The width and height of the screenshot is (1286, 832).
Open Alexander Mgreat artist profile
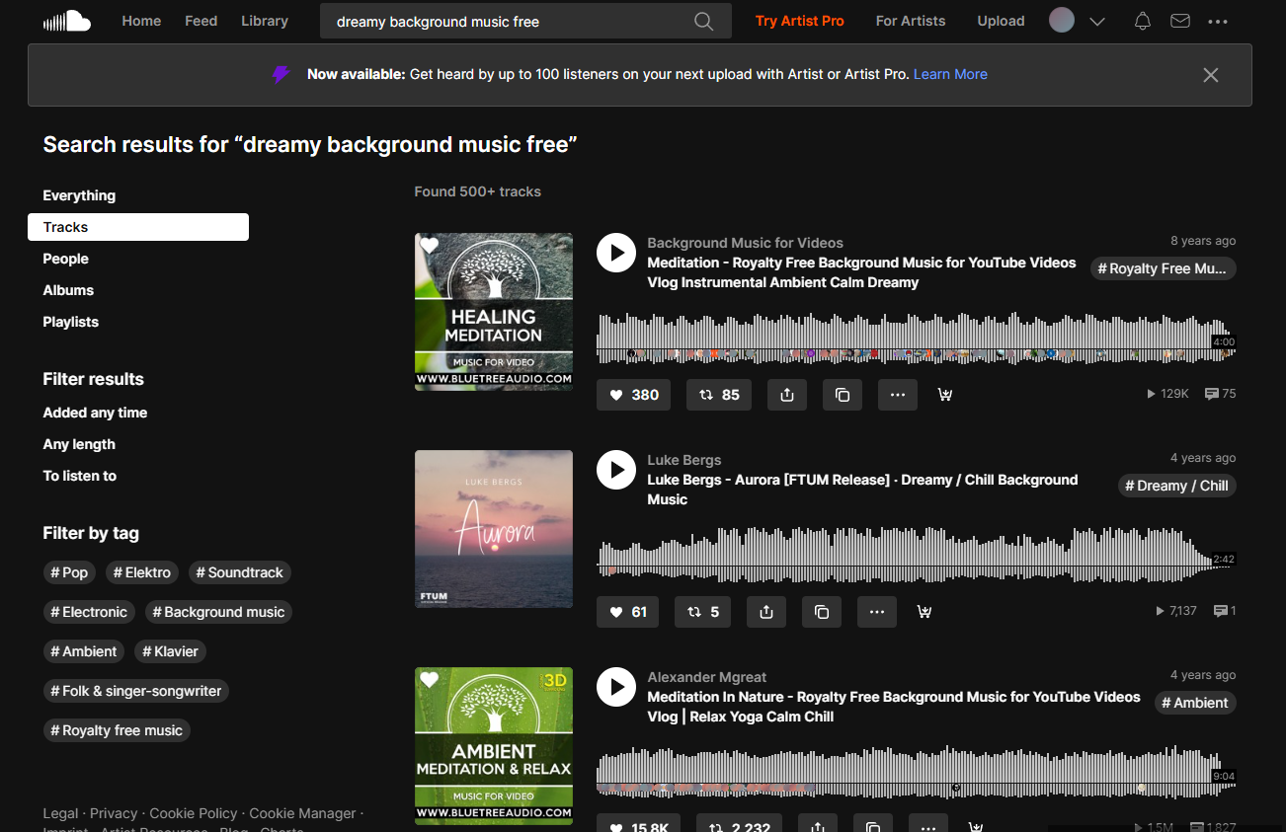tap(706, 677)
